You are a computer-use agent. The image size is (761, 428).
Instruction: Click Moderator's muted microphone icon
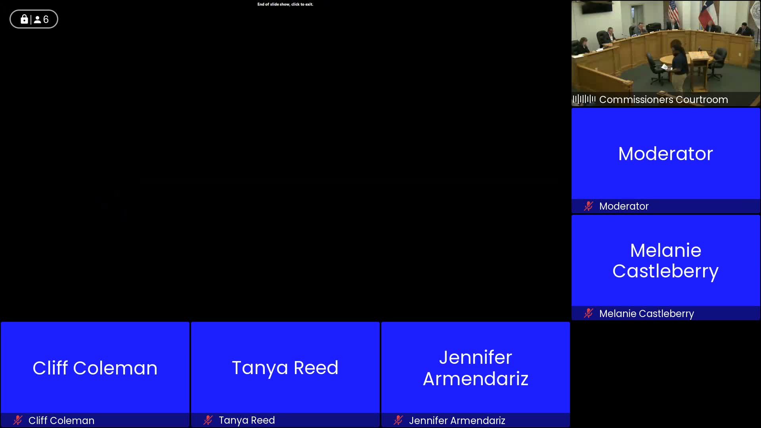pos(589,206)
